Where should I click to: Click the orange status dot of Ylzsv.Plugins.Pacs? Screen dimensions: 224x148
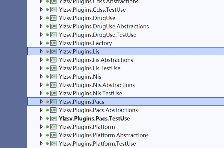[47, 102]
